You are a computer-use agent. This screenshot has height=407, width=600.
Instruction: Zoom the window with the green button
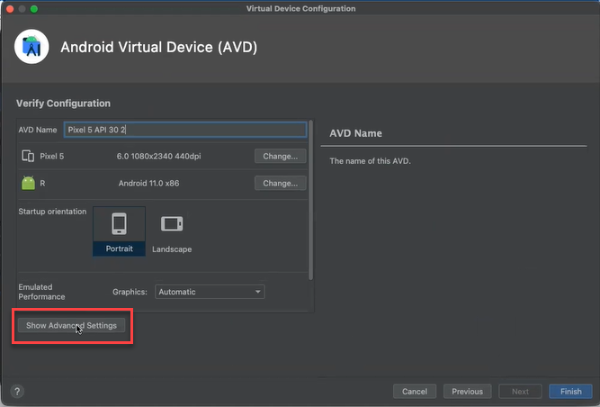tap(34, 8)
